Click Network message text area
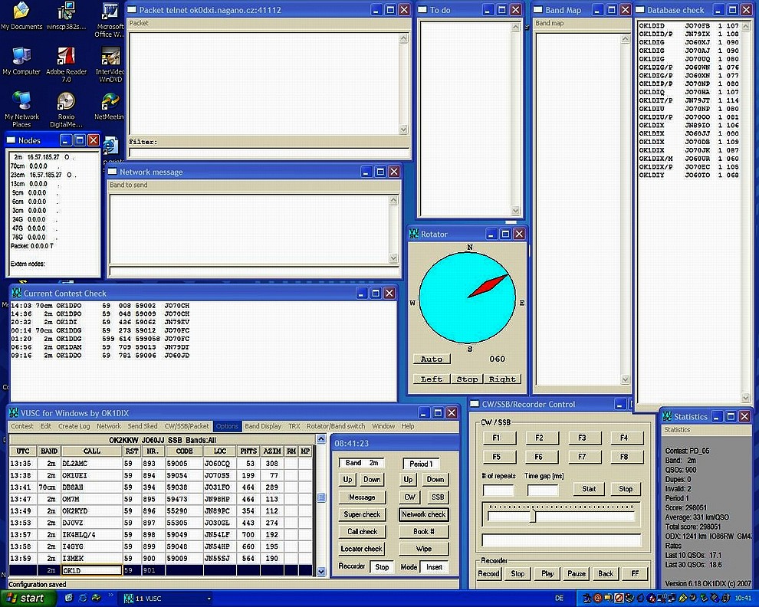This screenshot has height=607, width=759. pos(249,229)
